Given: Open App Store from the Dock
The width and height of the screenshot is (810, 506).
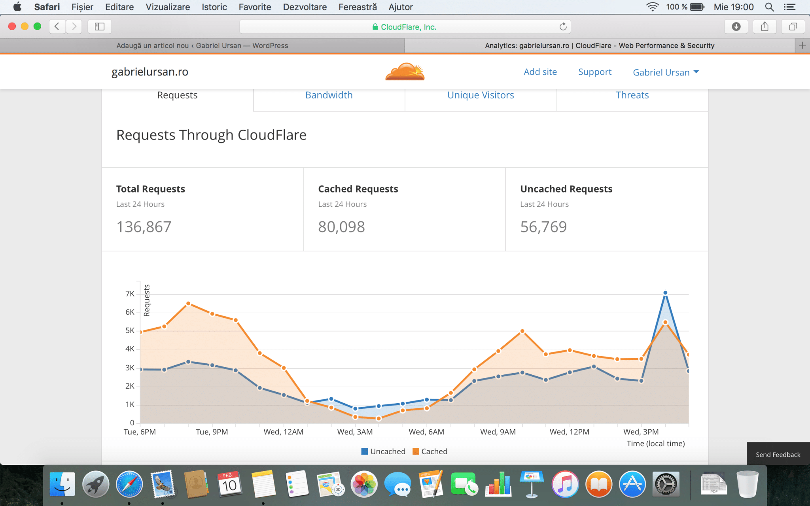Looking at the screenshot, I should 632,484.
